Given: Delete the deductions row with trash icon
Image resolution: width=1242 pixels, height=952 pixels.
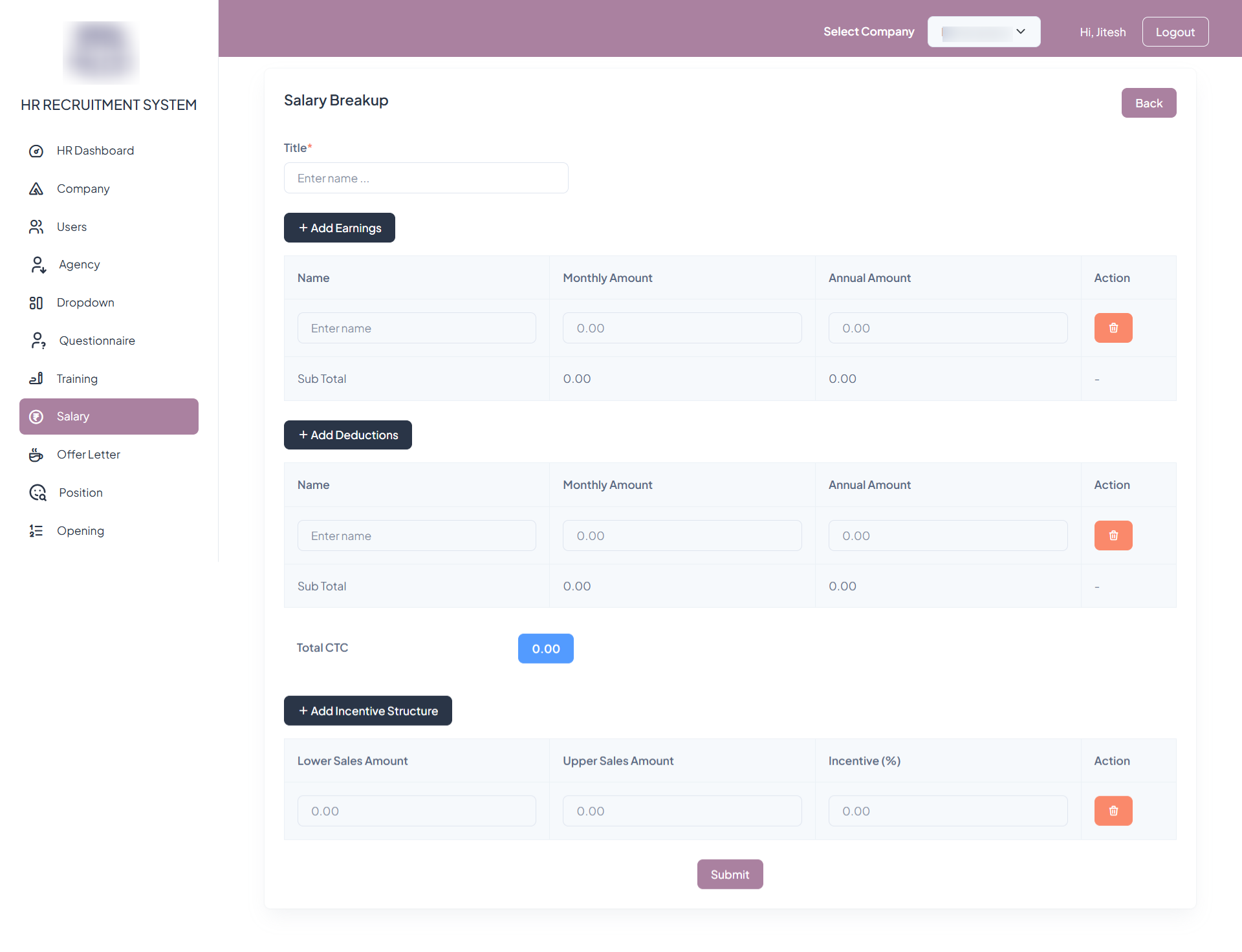Looking at the screenshot, I should point(1113,535).
